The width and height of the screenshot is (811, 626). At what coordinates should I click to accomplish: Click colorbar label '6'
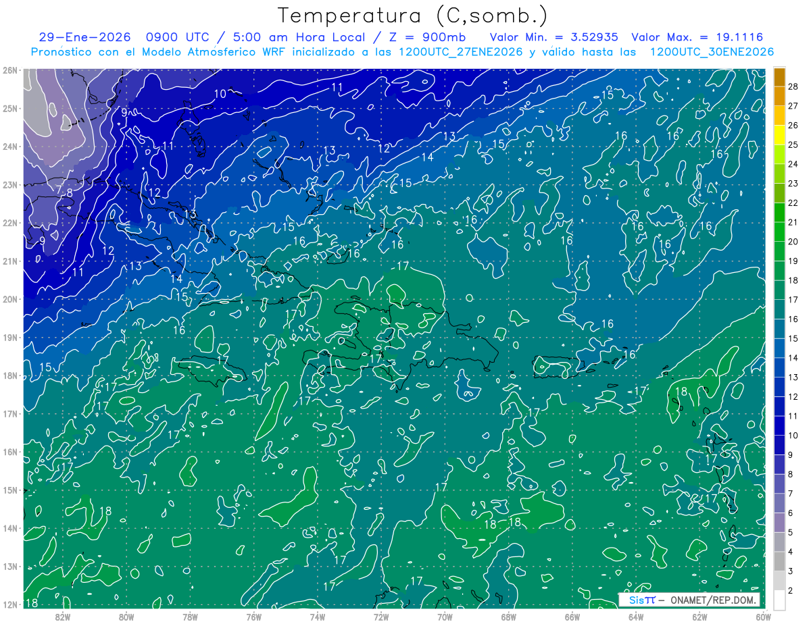790,513
